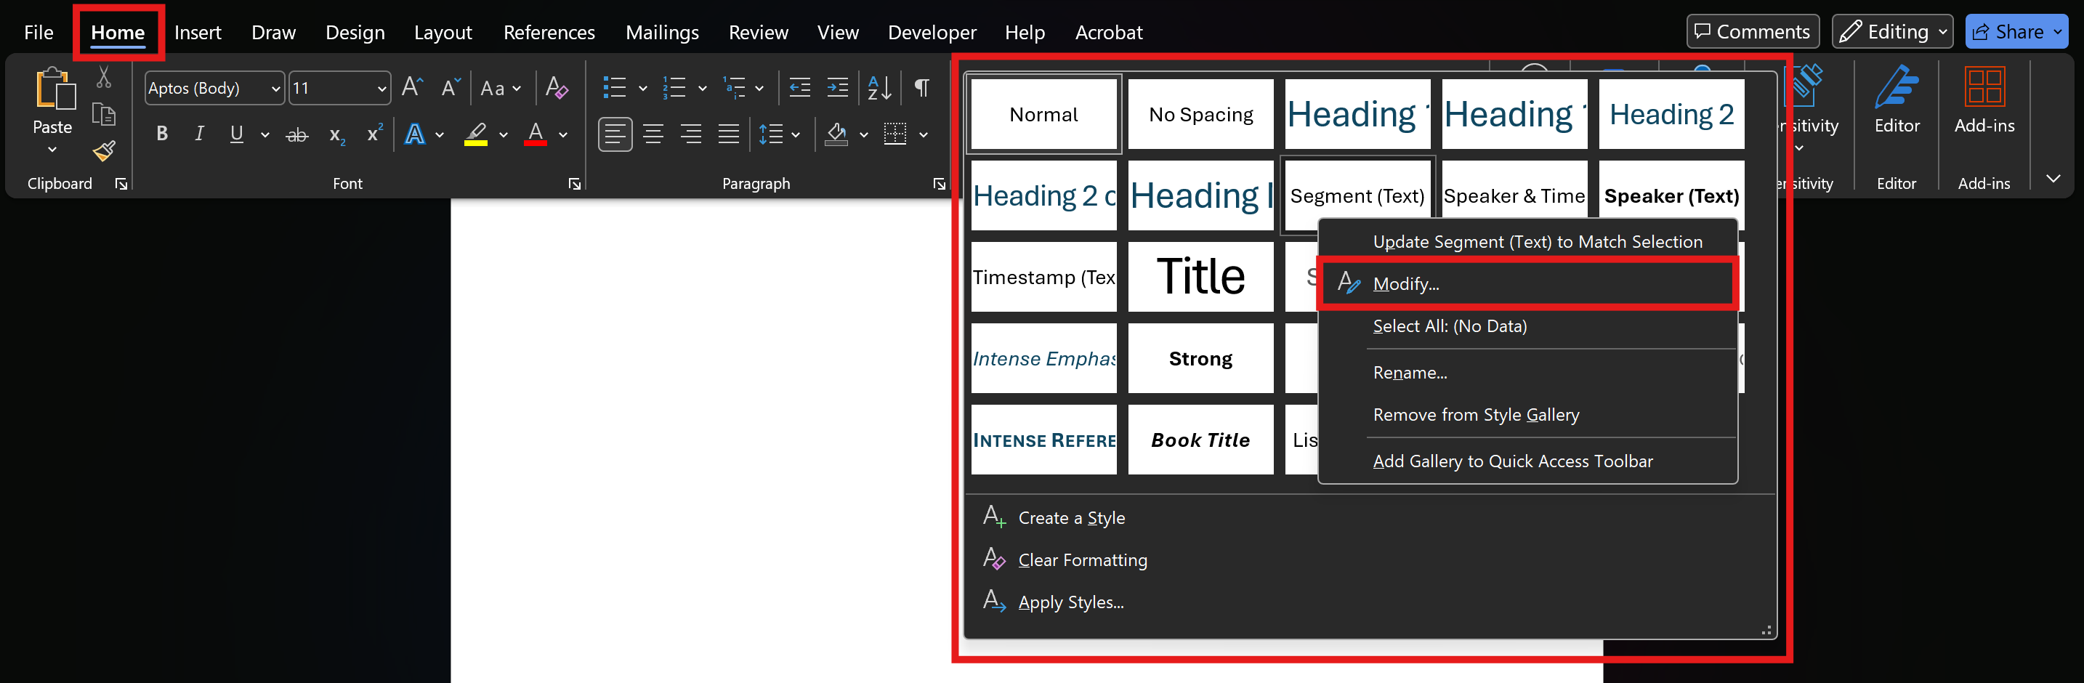This screenshot has height=683, width=2084.
Task: Increase font size with Grow Font icon
Action: 412,87
